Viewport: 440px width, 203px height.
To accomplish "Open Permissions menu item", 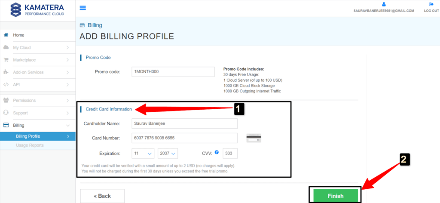I will coord(38,100).
